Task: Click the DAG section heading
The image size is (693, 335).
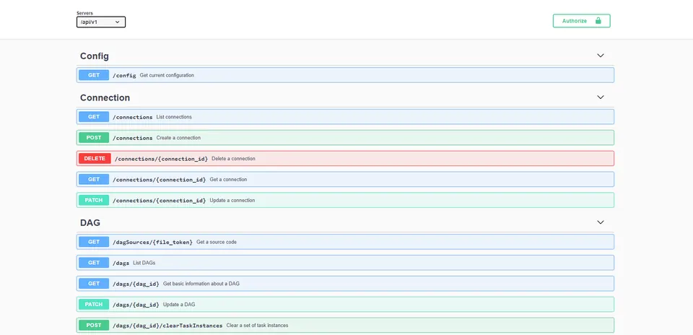Action: coord(90,223)
